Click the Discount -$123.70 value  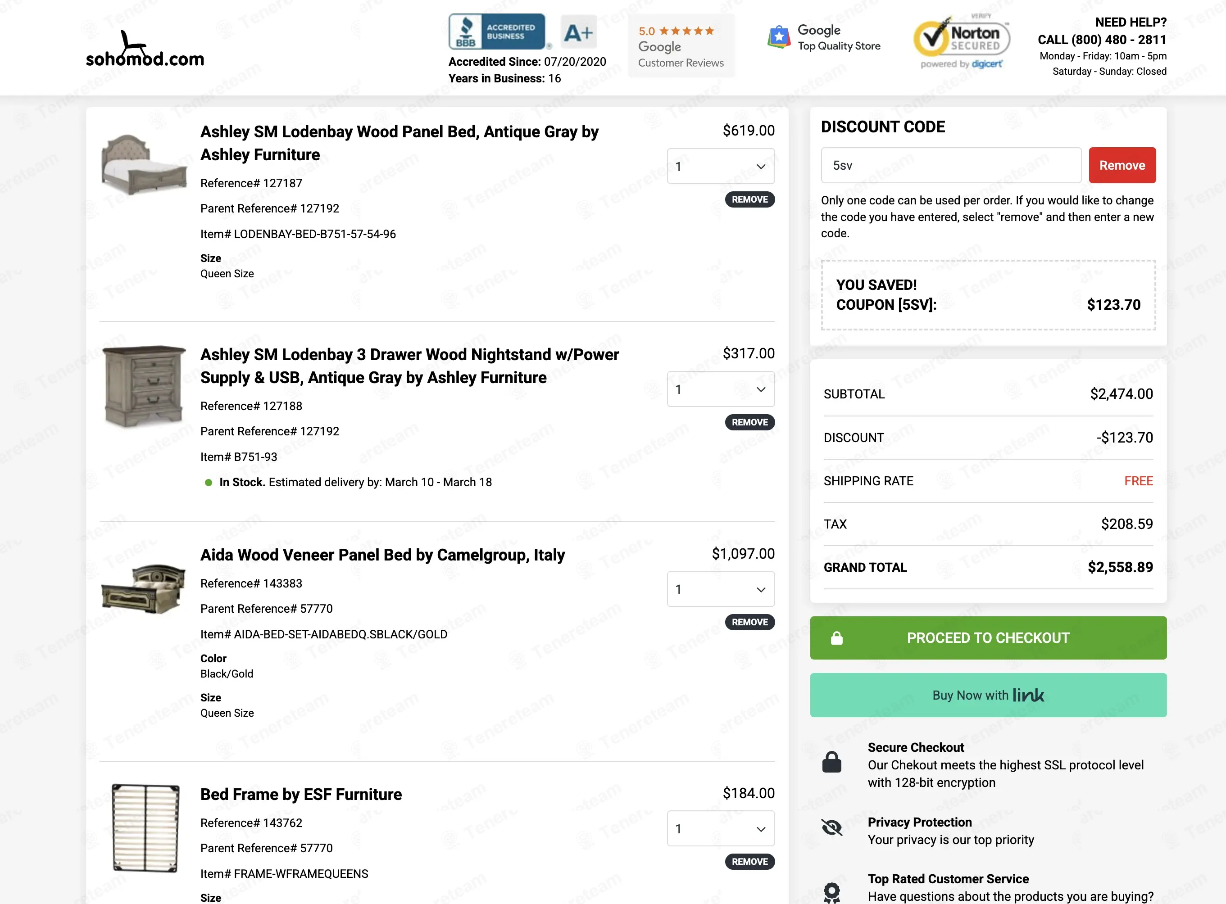(1125, 438)
